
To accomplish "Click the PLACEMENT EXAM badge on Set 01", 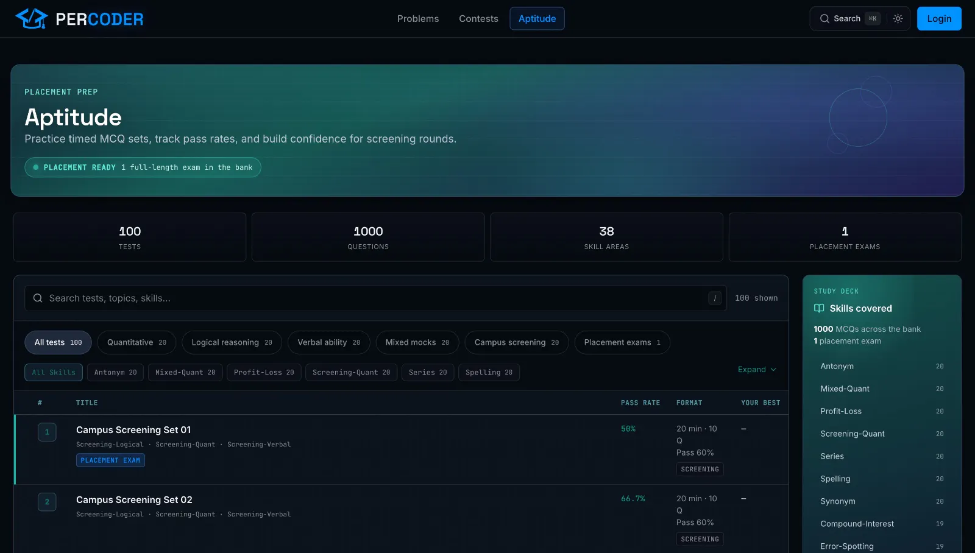I will point(110,460).
